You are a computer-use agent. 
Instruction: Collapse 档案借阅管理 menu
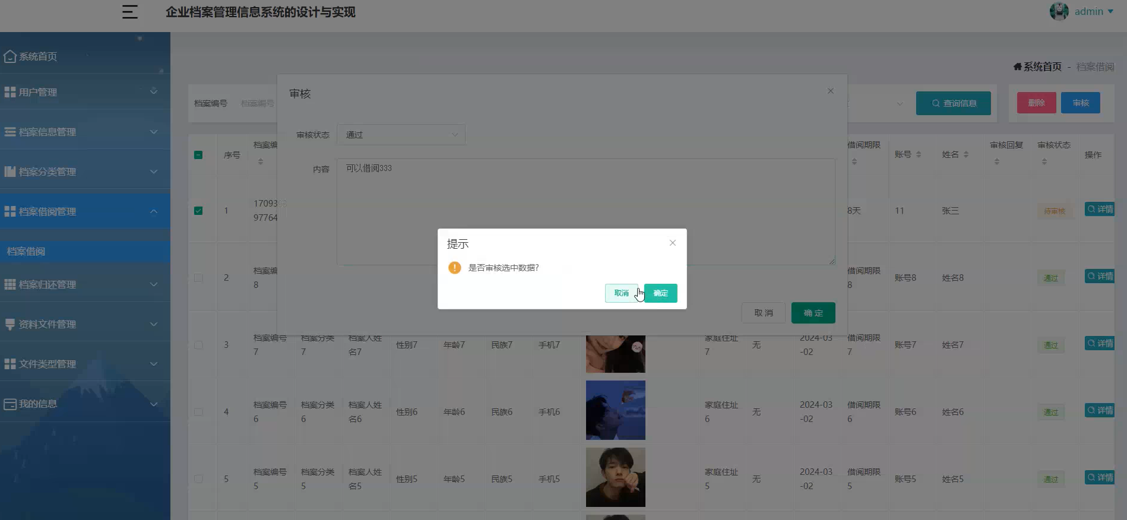coord(85,211)
